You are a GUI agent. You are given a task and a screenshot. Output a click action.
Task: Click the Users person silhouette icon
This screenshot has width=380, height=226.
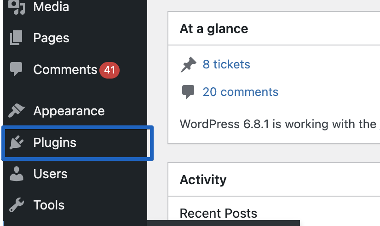click(x=17, y=174)
